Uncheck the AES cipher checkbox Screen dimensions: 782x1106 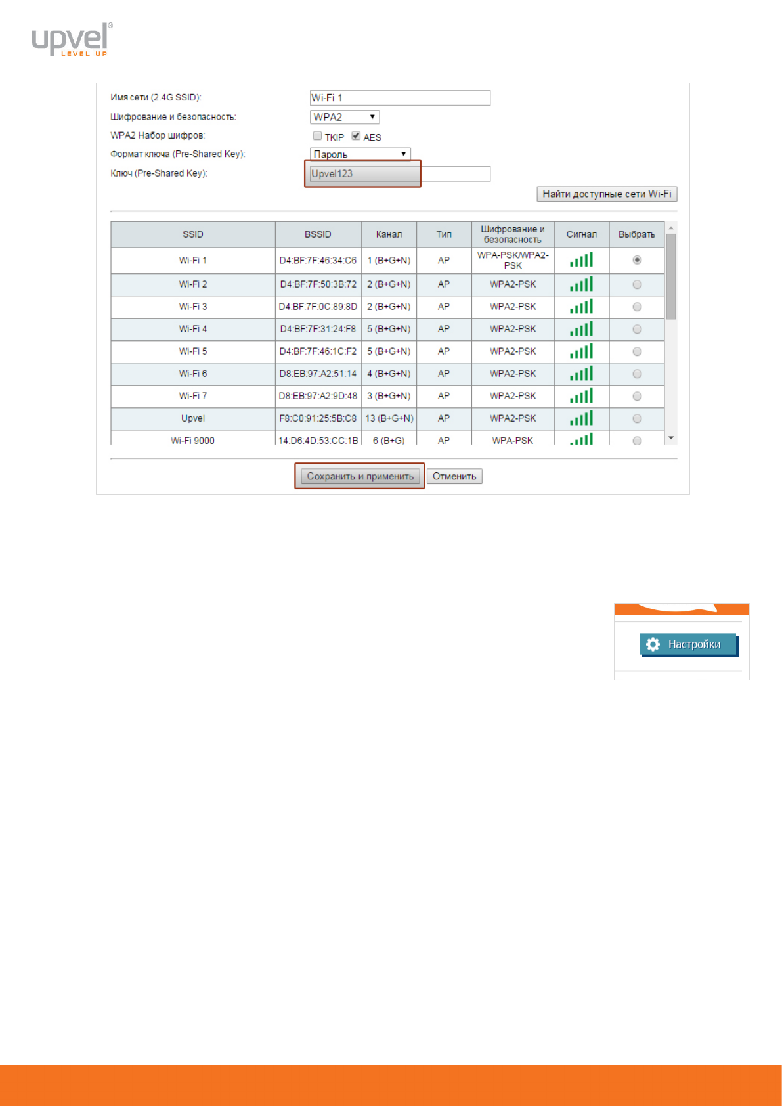[x=356, y=136]
